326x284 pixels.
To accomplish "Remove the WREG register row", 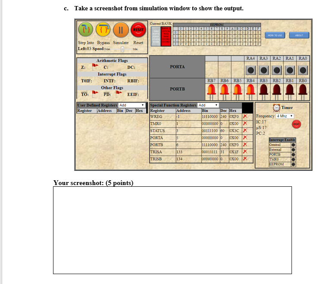I will tap(245, 116).
